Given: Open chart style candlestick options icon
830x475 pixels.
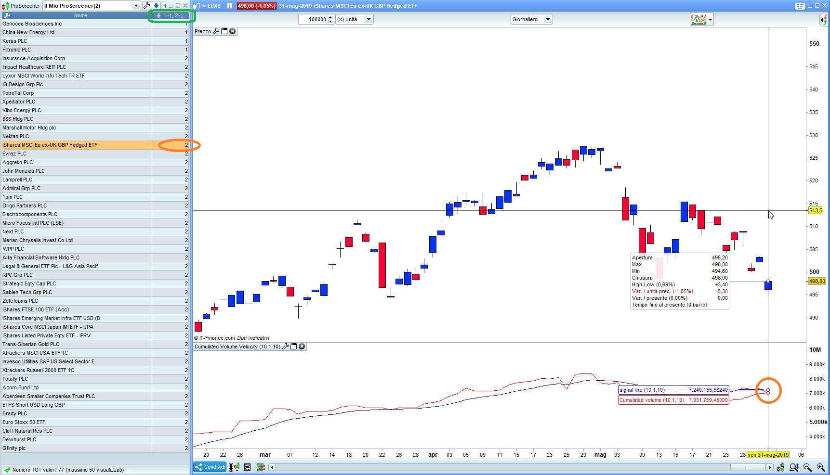Looking at the screenshot, I should 234,467.
